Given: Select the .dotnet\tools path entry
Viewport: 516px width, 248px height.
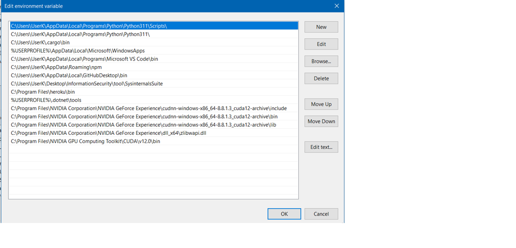Looking at the screenshot, I should pos(154,100).
